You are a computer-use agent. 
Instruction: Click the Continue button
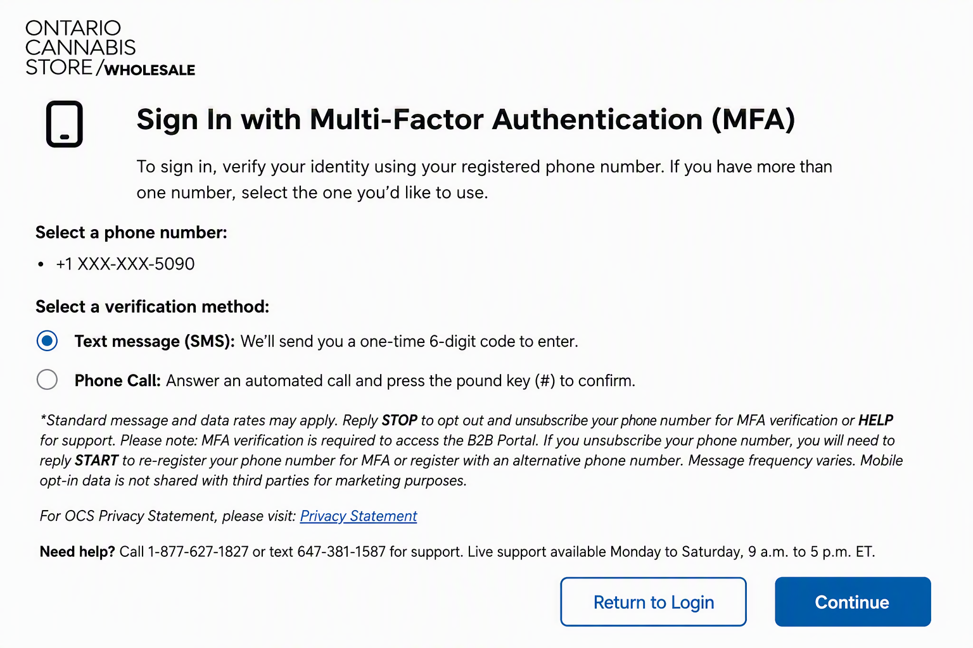pos(853,602)
